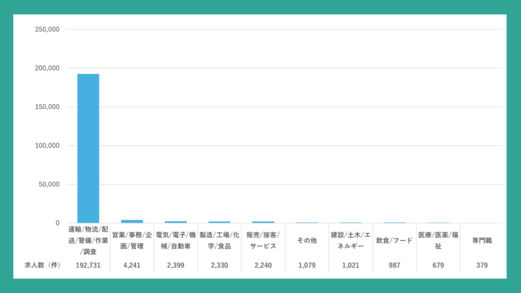
Task: Click the 販売/接客/サービス category label
Action: click(x=263, y=240)
